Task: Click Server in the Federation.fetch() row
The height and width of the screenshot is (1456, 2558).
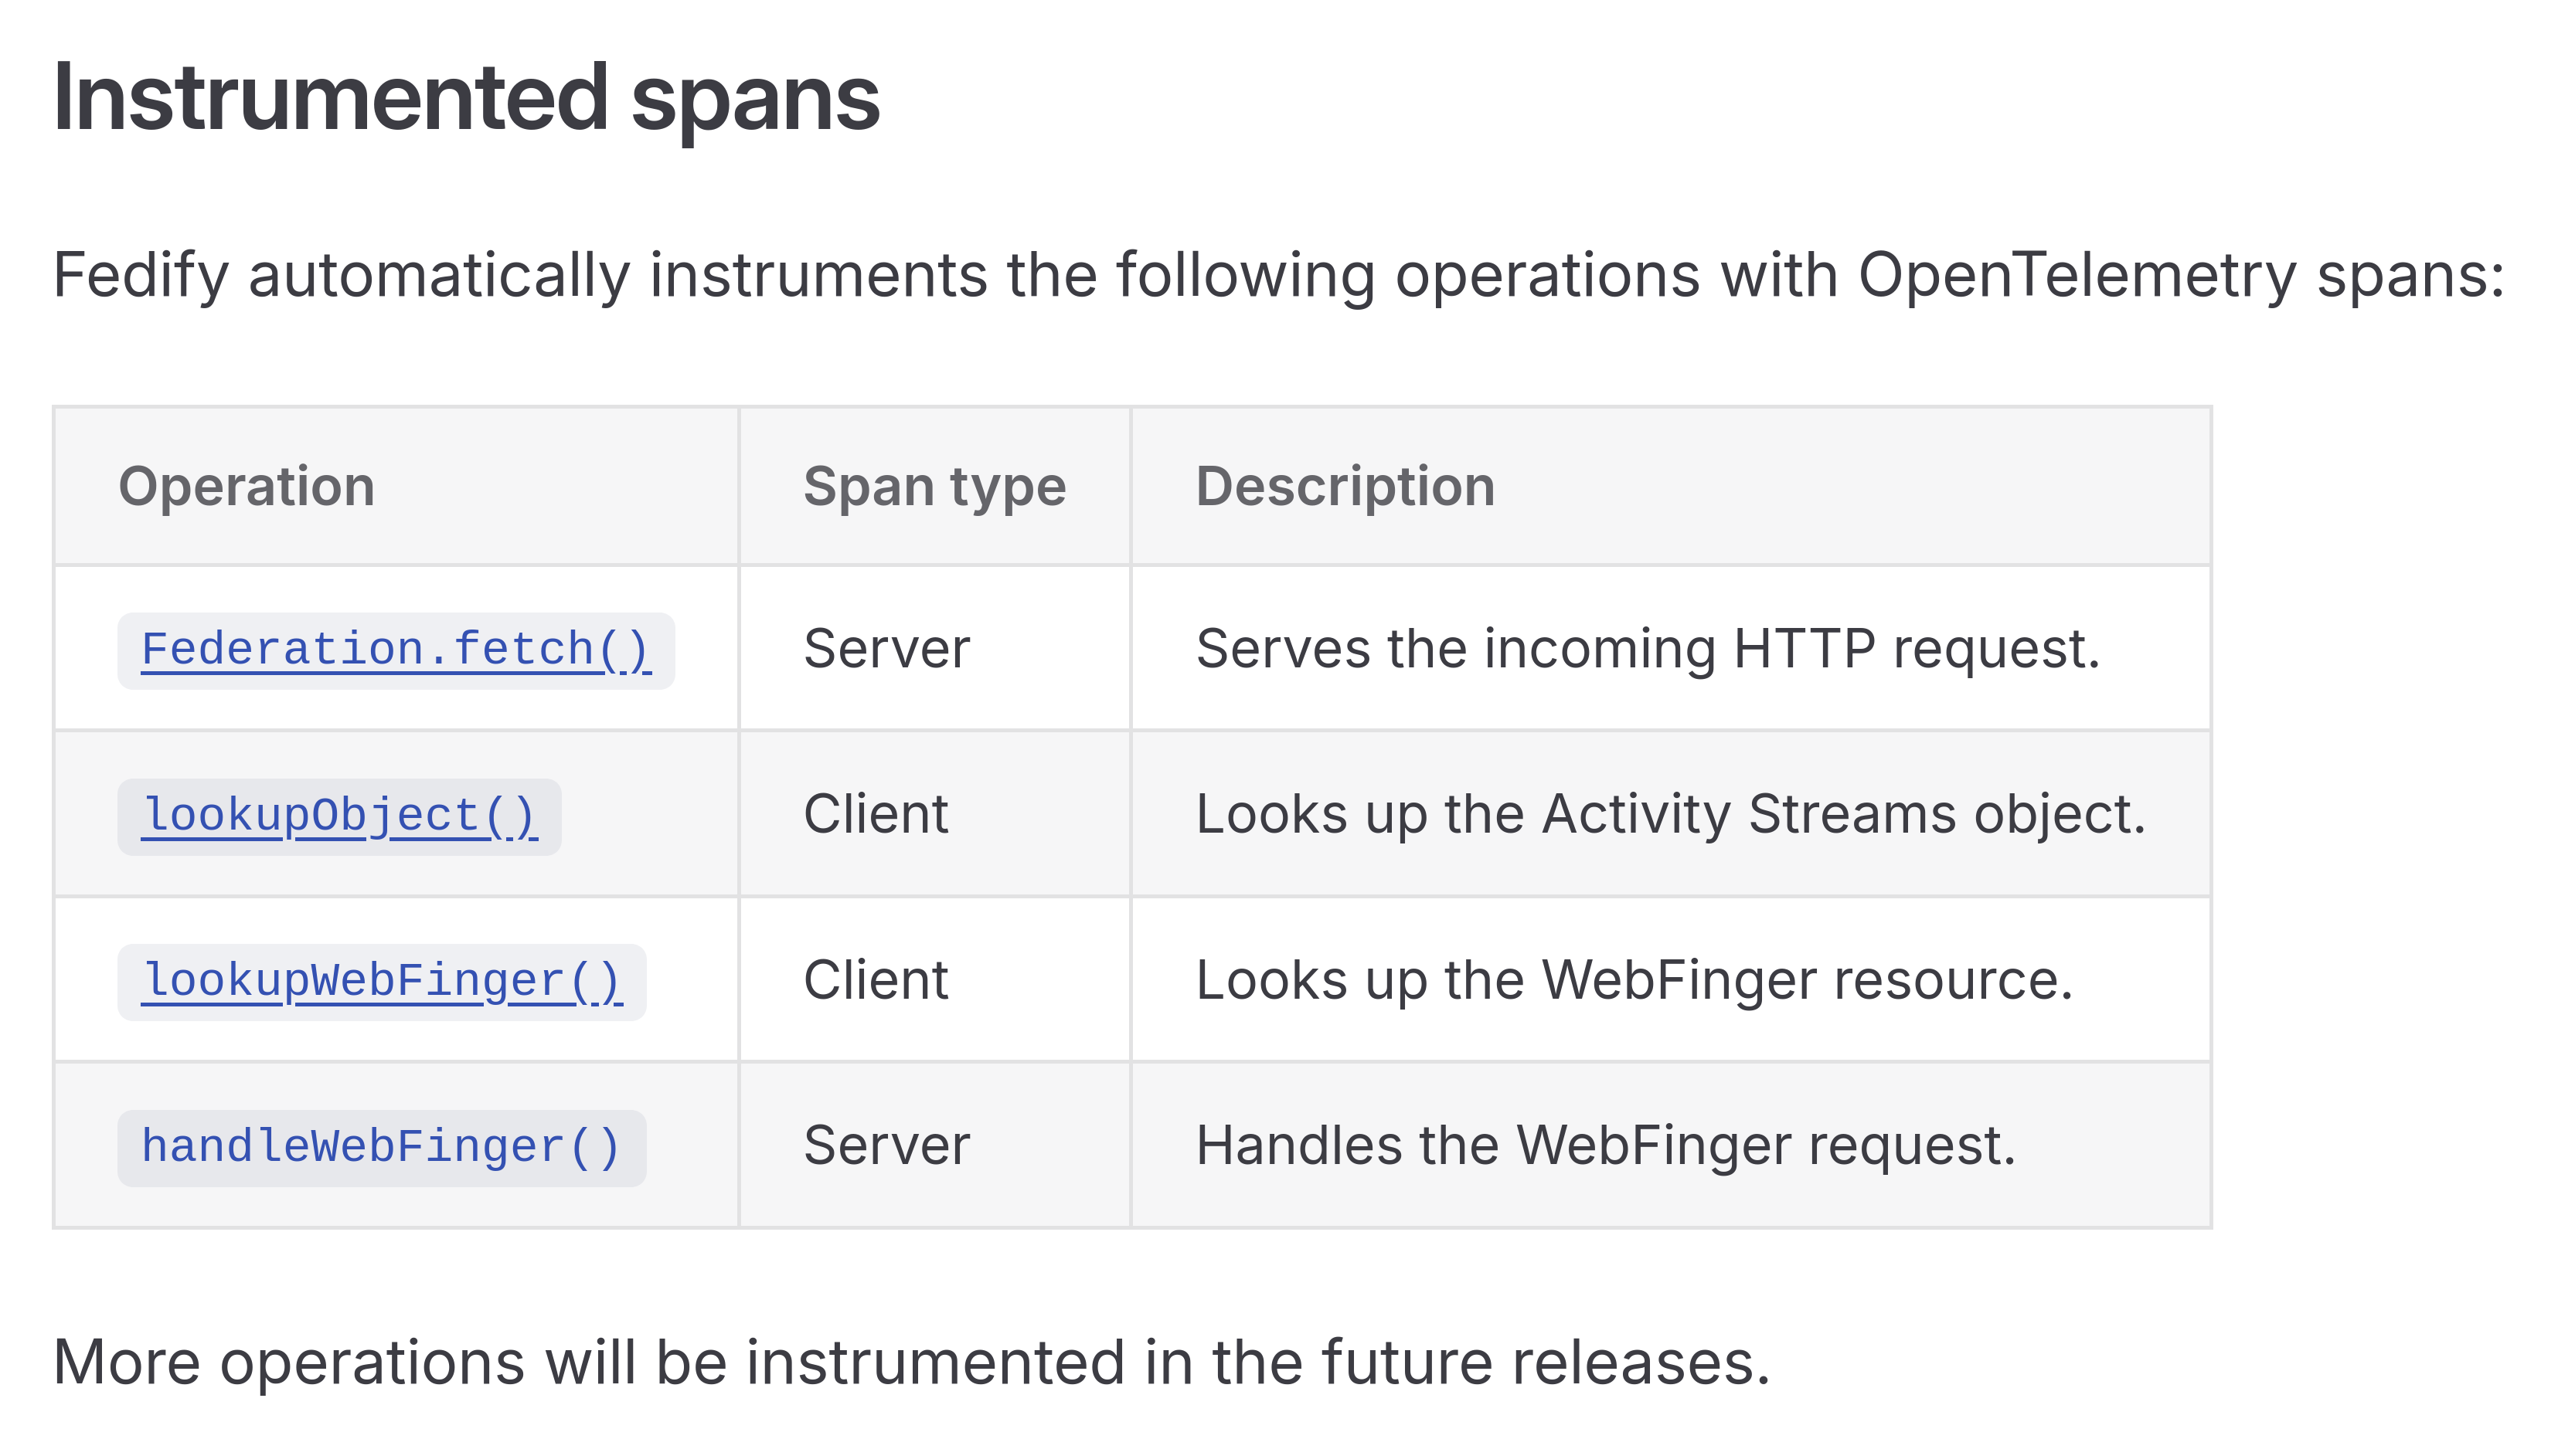Action: 886,649
